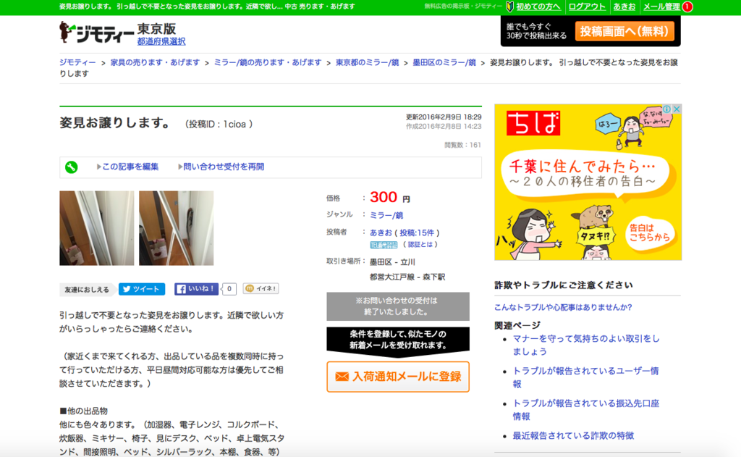Open マナーを守って気持ちのよい取引をしましょう link
Screen dimensions: 741x457
point(586,345)
